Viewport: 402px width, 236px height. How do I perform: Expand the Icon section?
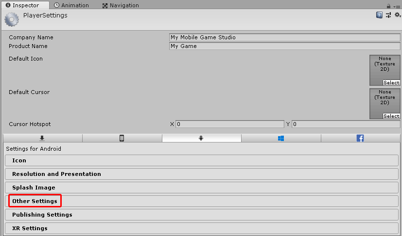202,160
